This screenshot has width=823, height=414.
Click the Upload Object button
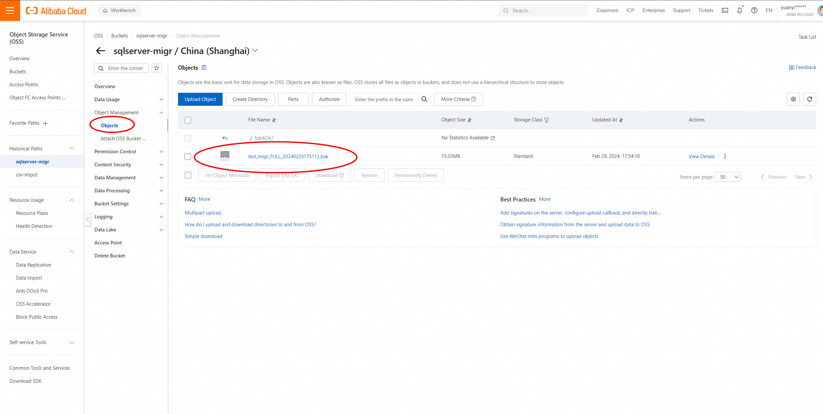200,99
